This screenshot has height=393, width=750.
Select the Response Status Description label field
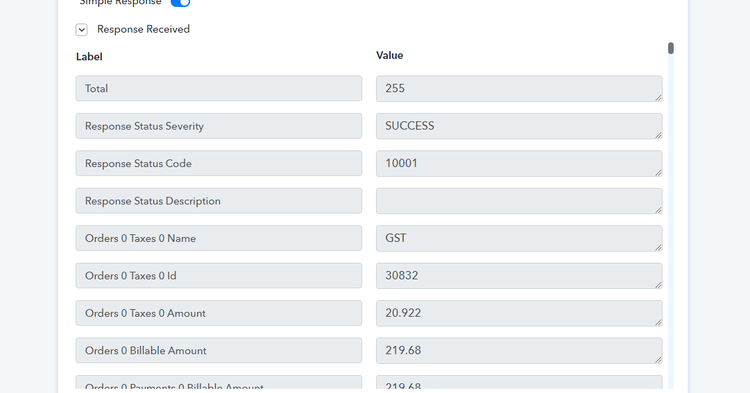pyautogui.click(x=219, y=201)
